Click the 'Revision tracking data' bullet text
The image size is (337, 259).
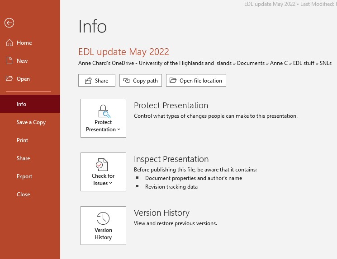click(x=171, y=187)
